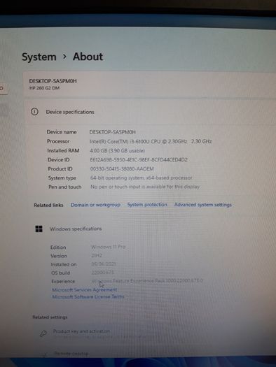Select the Product ID value 00330-50415-38080-AAOEM

click(122, 168)
